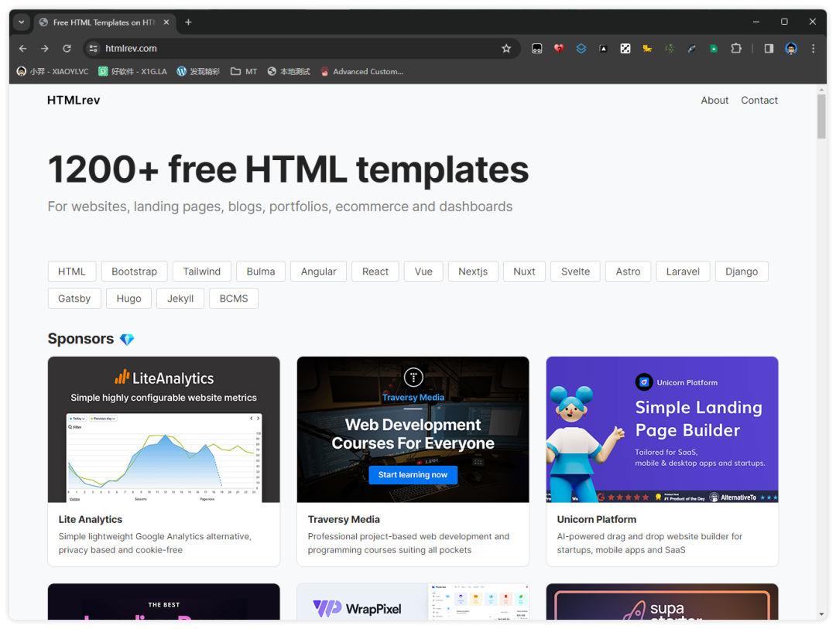Filter templates by HTML tag
The image size is (836, 629).
point(72,272)
